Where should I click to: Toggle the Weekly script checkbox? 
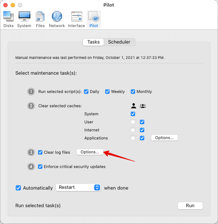(107, 92)
